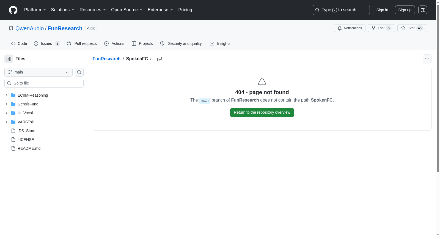440x237 pixels.
Task: Open the Solutions dropdown menu
Action: (x=62, y=10)
